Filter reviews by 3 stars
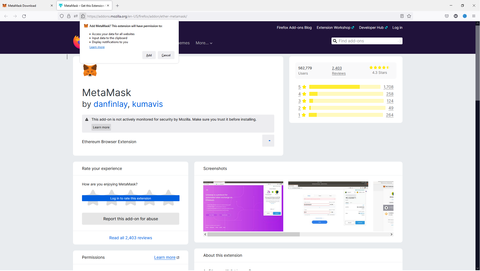 click(302, 101)
